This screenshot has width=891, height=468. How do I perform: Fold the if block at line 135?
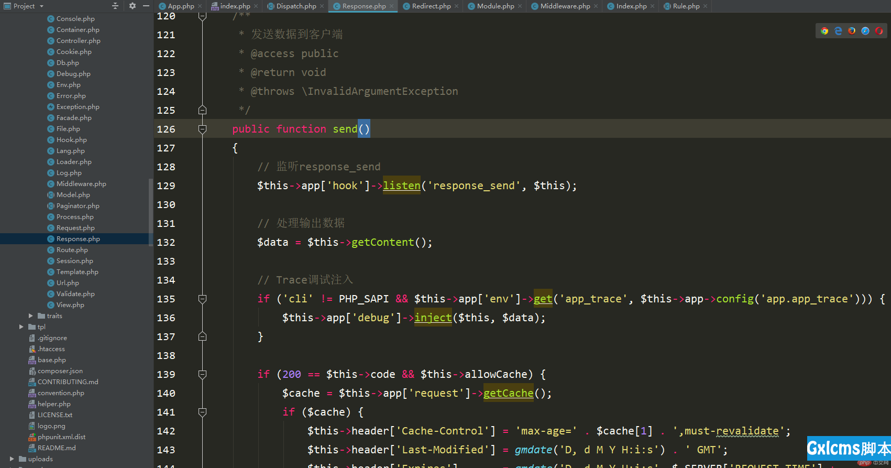202,299
